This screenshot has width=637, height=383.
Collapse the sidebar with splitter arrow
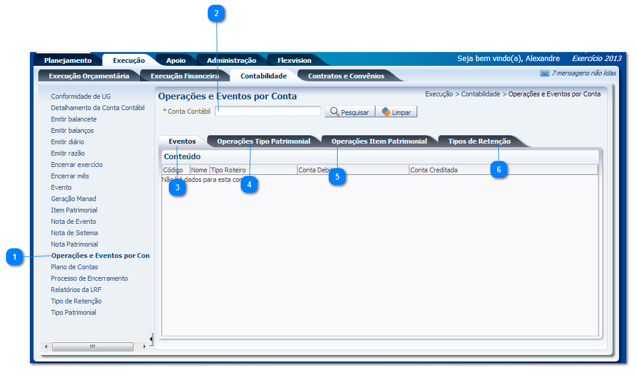coord(151,339)
